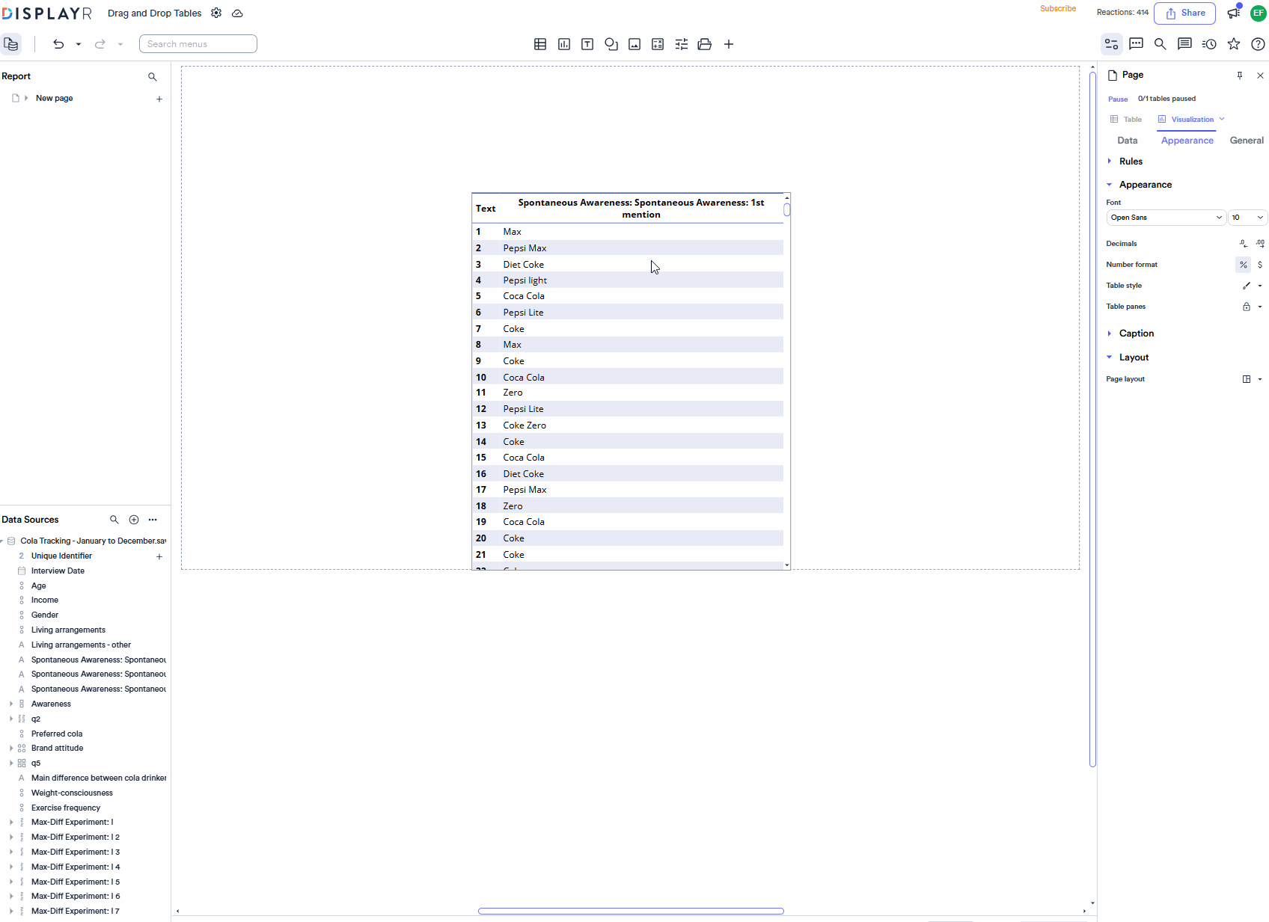This screenshot has height=922, width=1269.
Task: Toggle dollar number formatting
Action: click(x=1261, y=264)
